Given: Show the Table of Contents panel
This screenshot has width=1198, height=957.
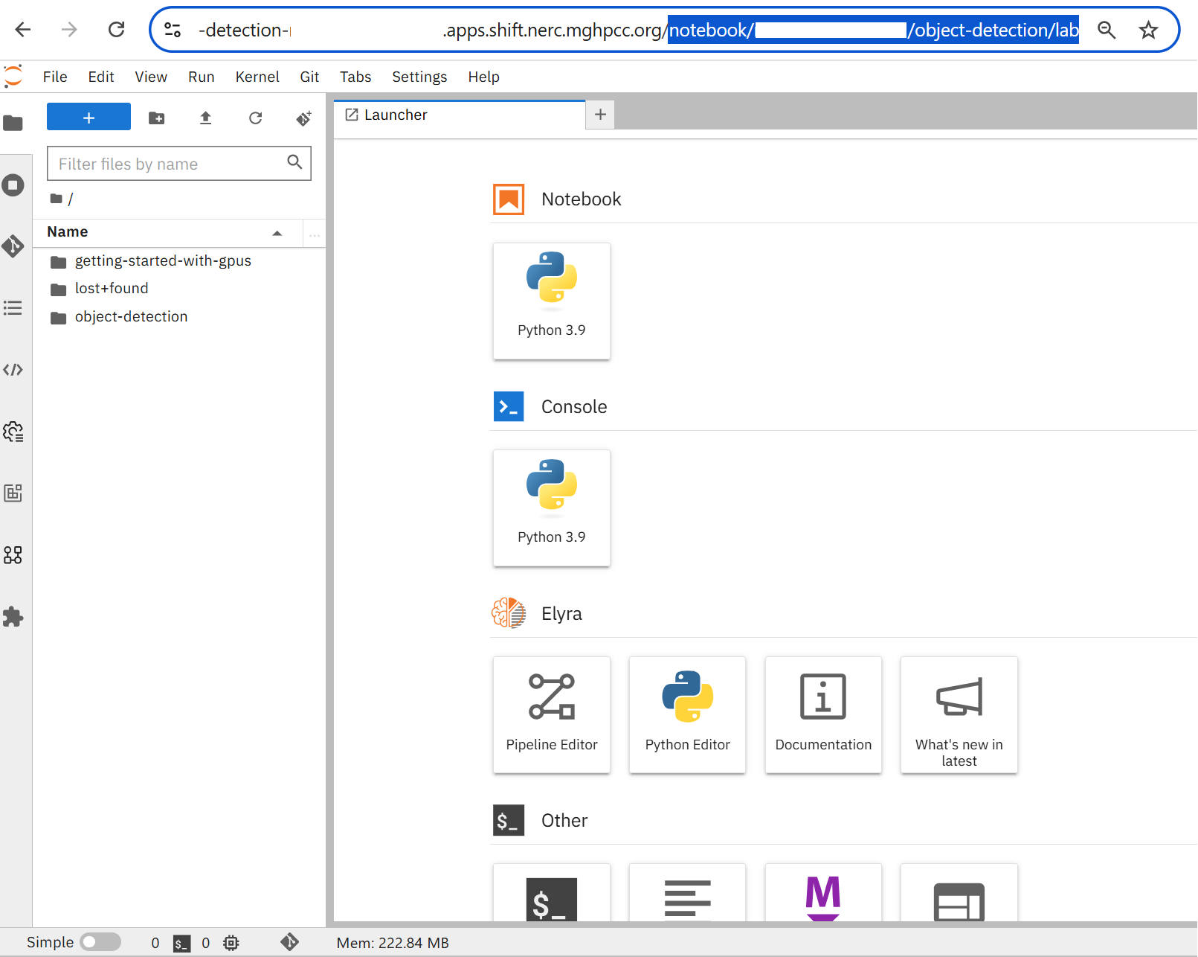Looking at the screenshot, I should pyautogui.click(x=13, y=308).
